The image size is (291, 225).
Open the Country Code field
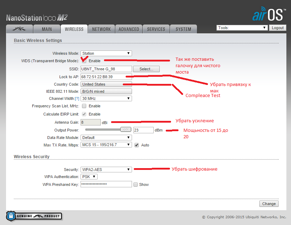coord(106,84)
